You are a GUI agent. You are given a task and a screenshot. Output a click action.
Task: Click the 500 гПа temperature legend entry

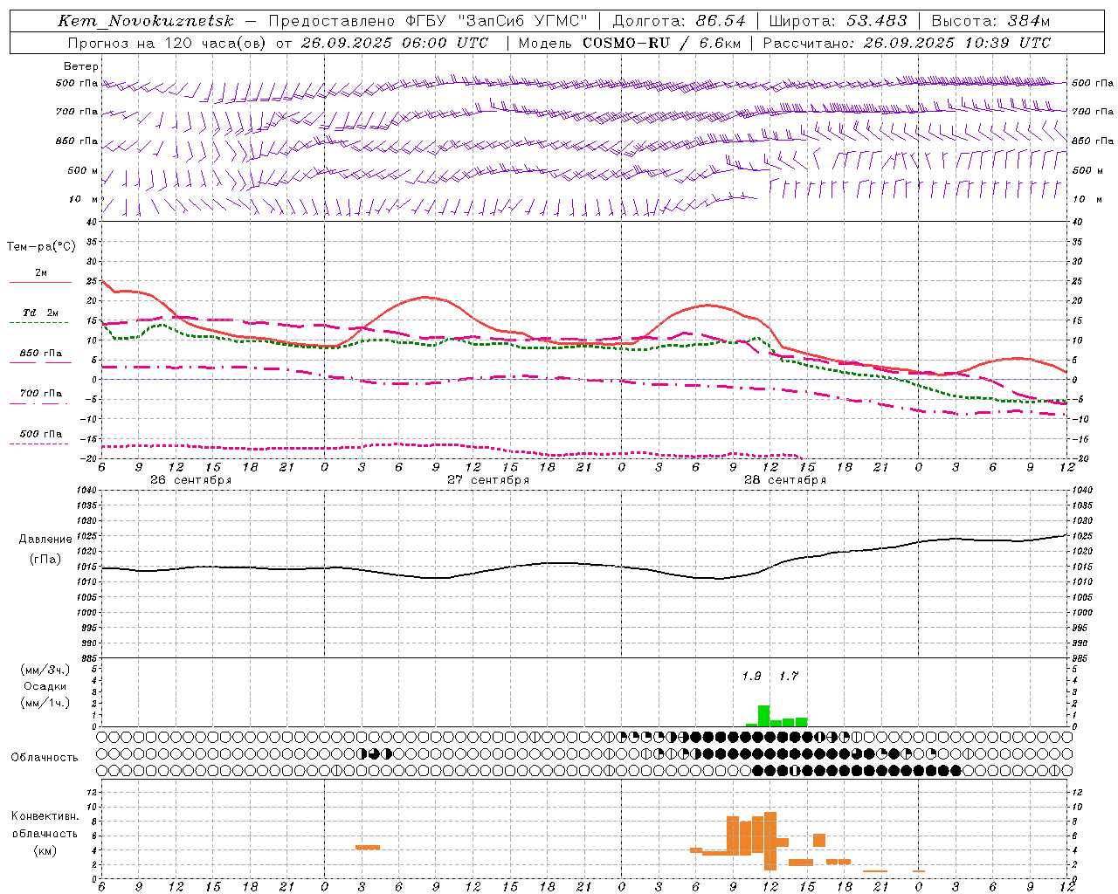coord(40,435)
